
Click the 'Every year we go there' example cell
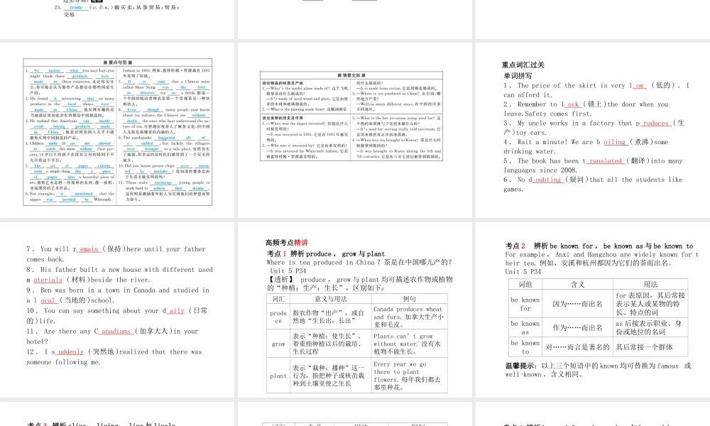pyautogui.click(x=410, y=376)
